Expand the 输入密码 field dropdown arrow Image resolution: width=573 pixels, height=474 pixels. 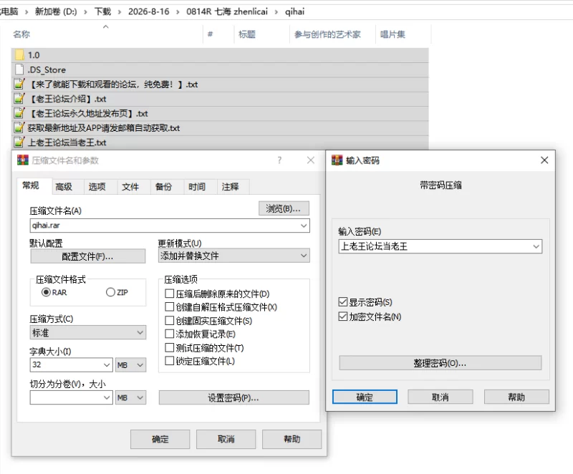pyautogui.click(x=536, y=246)
